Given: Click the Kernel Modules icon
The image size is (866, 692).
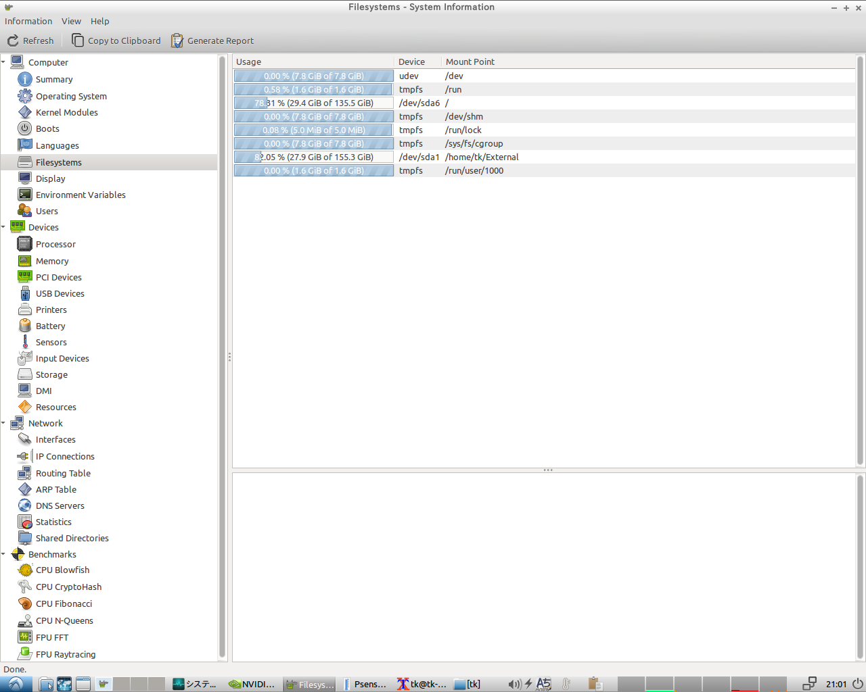Looking at the screenshot, I should click(x=25, y=112).
